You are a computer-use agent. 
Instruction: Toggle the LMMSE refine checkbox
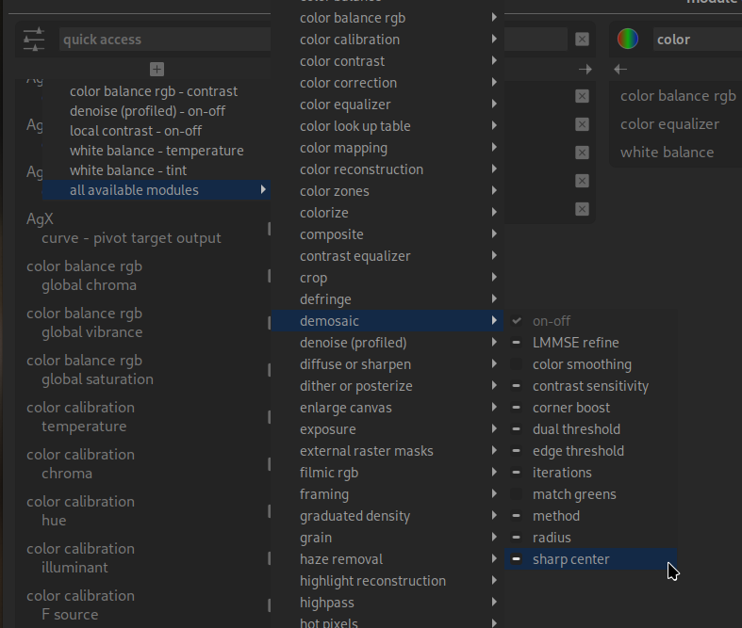[517, 343]
